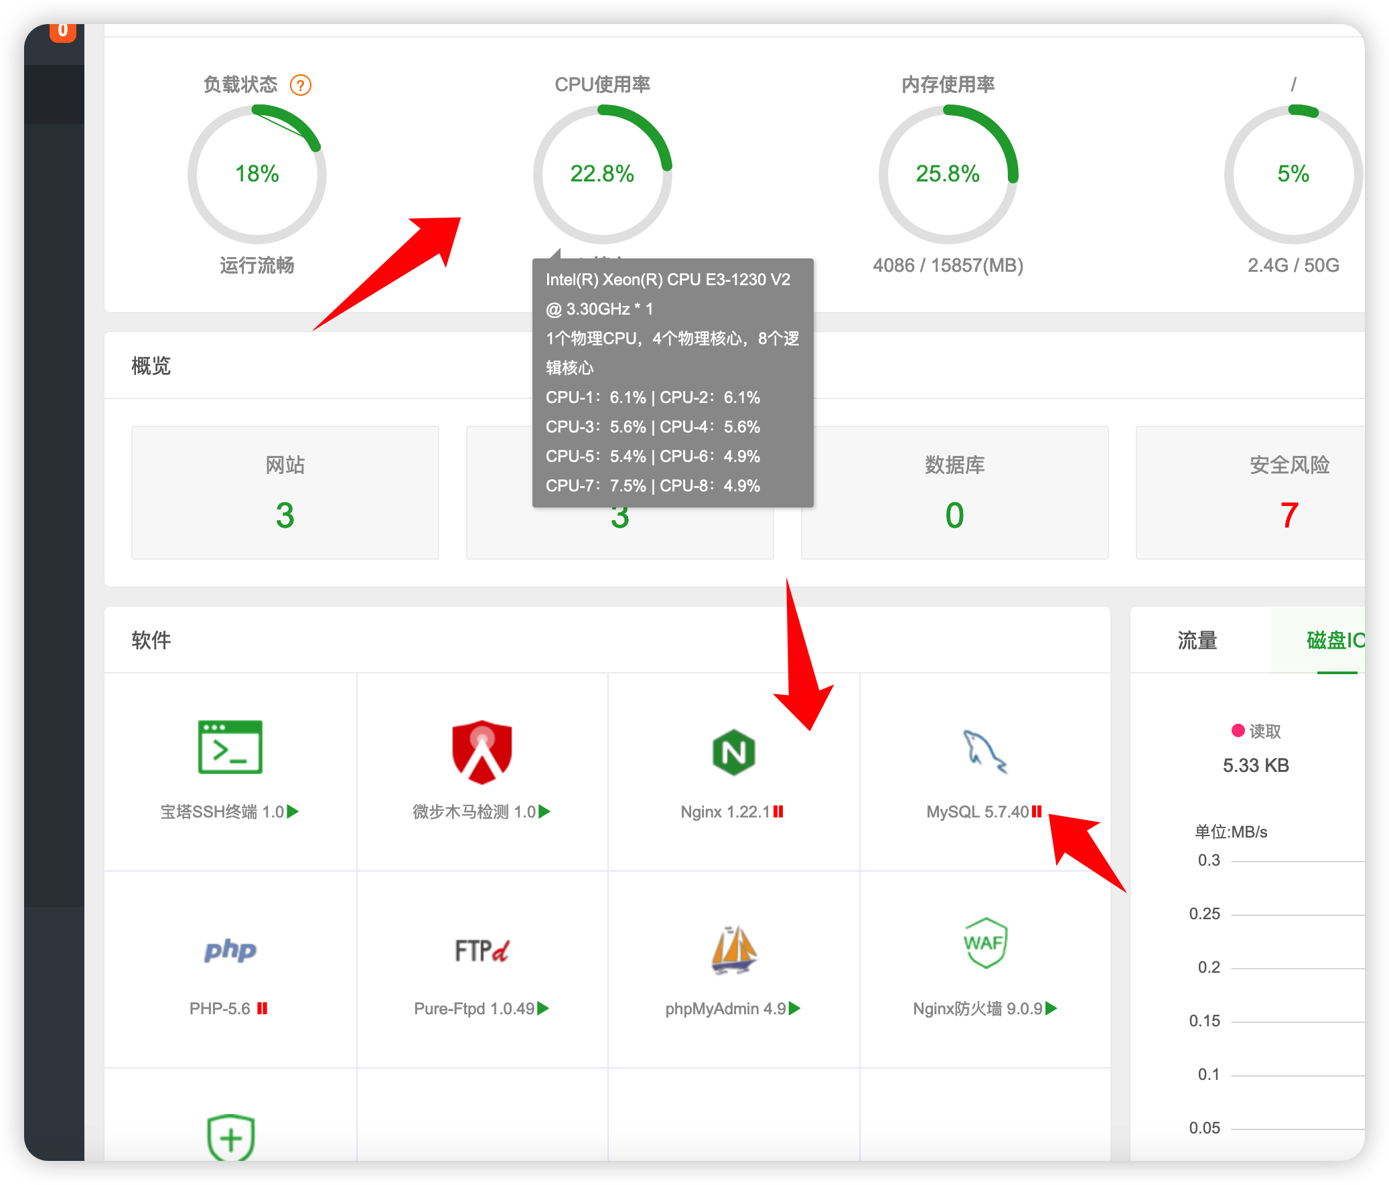
Task: Click the orange notification badge in sidebar
Action: 63,31
